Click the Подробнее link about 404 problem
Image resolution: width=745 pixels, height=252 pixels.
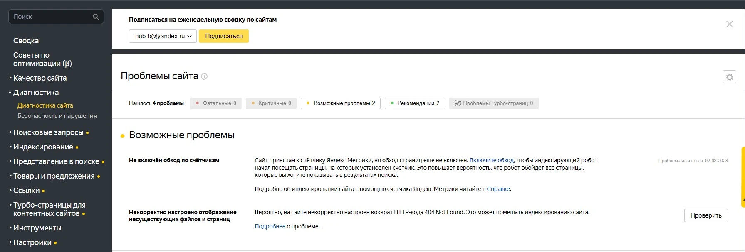(270, 226)
